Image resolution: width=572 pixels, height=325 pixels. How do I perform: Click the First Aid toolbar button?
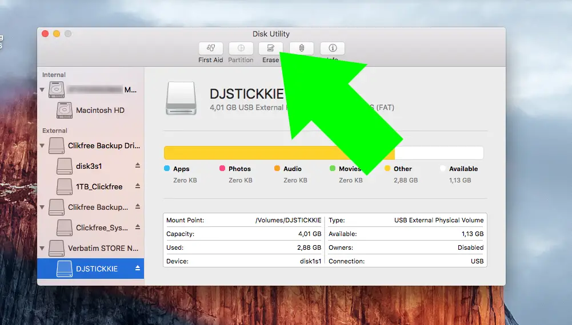point(211,48)
